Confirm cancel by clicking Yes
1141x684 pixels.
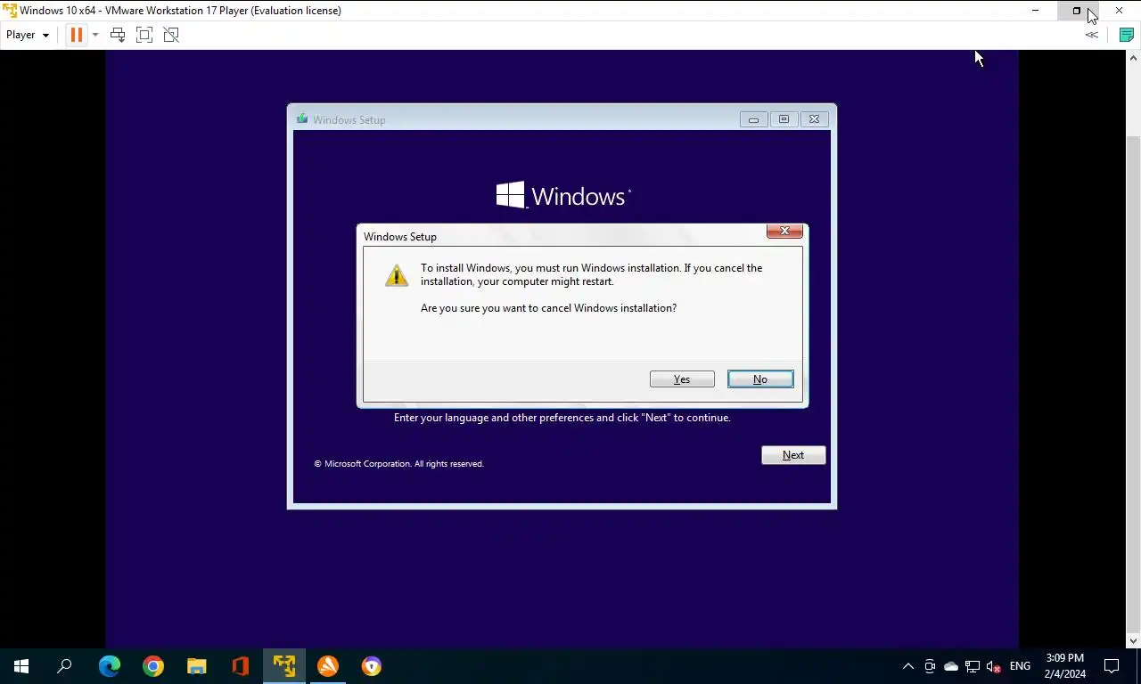pyautogui.click(x=682, y=379)
